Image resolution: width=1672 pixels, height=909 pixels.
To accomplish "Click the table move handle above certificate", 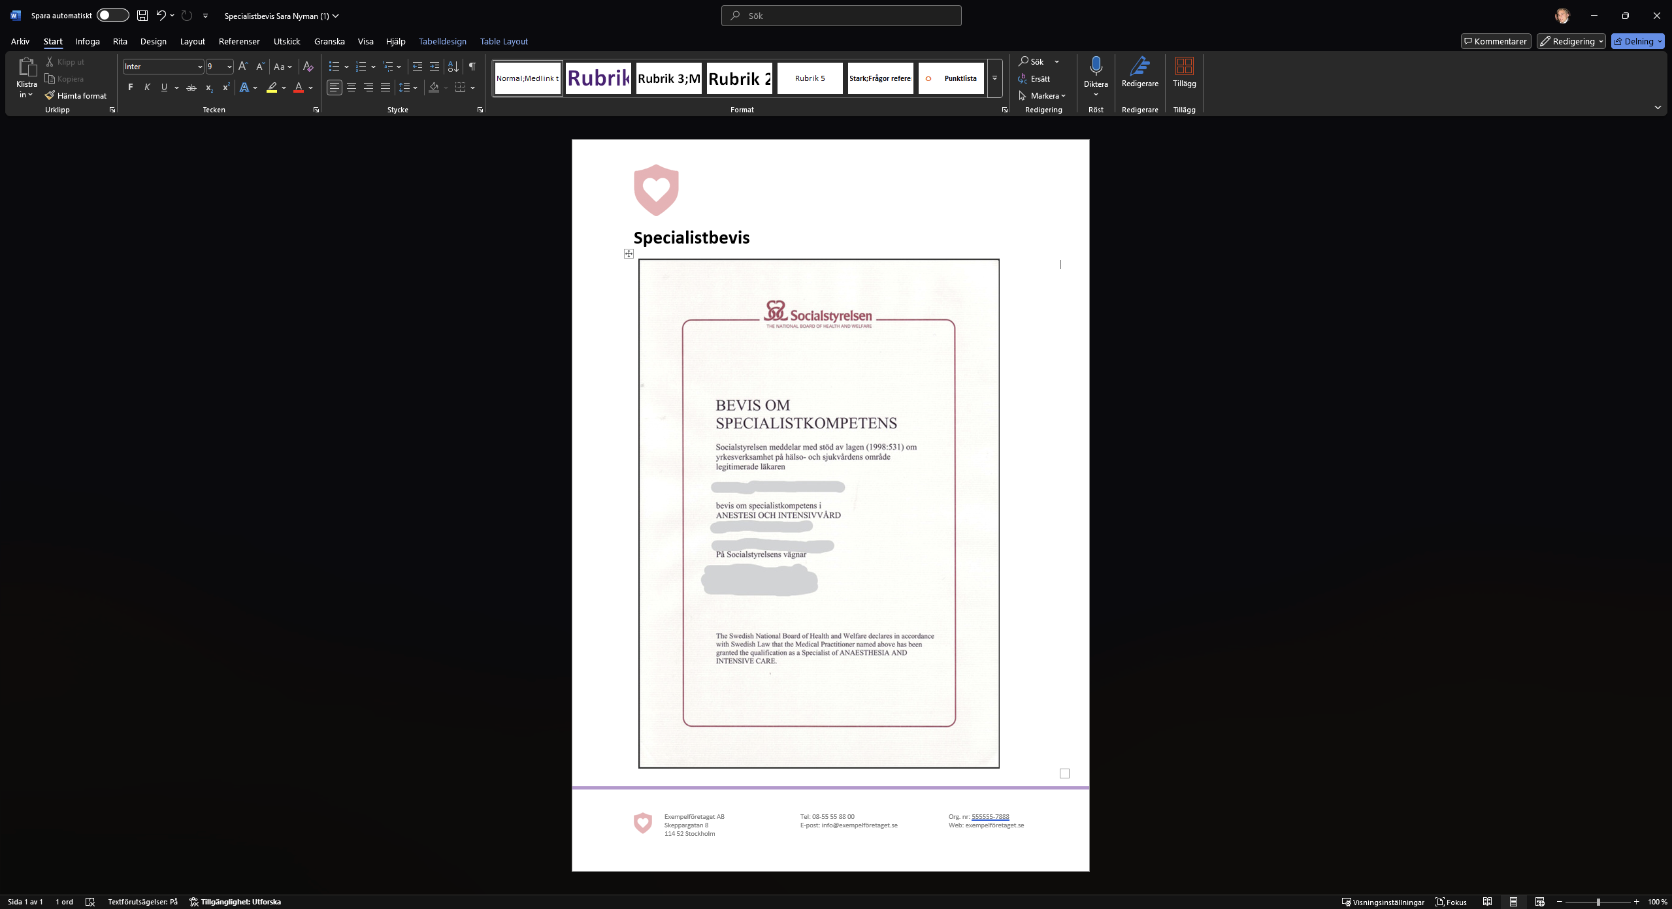I will (x=629, y=253).
